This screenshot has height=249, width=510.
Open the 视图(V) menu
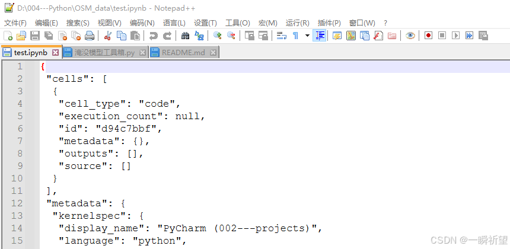(109, 23)
